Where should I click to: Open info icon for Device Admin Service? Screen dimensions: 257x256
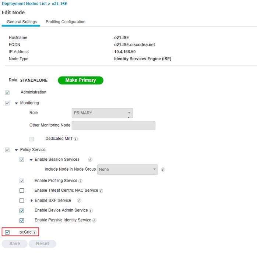click(x=91, y=210)
